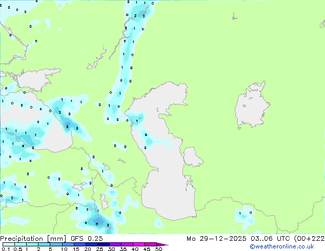Viewport: 325px width, 251px height.
Task: Click the "10" legend scale label
Action: tap(64, 249)
